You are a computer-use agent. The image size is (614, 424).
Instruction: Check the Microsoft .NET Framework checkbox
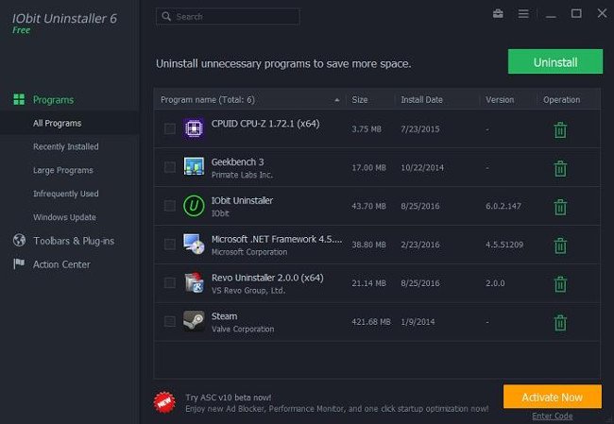169,245
